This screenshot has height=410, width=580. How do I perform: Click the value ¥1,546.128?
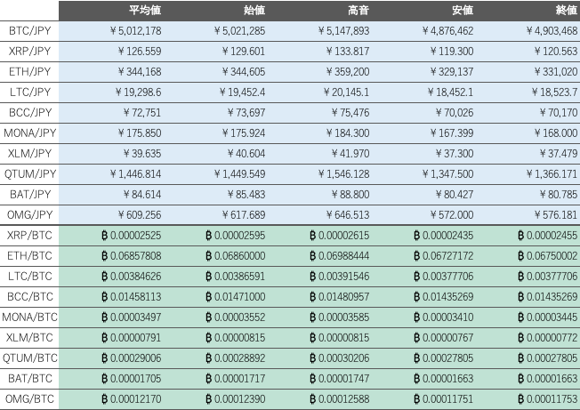[x=344, y=173]
